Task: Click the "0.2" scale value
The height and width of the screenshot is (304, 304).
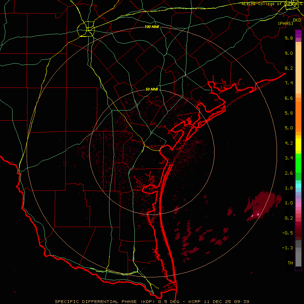Action: (x=289, y=218)
